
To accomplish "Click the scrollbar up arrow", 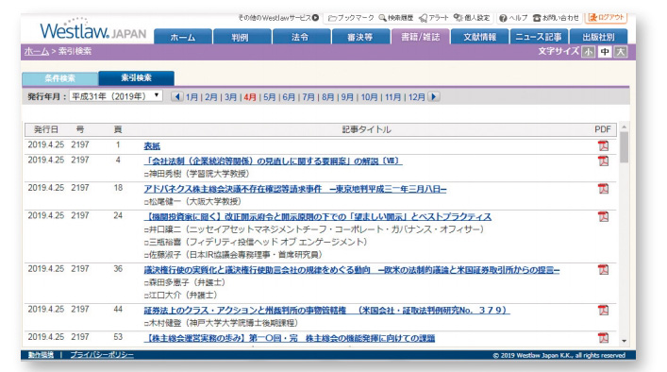I will (624, 127).
